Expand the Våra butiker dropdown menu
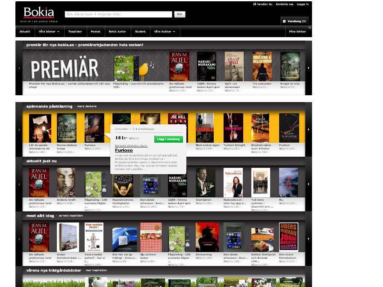The height and width of the screenshot is (287, 383). click(x=165, y=32)
